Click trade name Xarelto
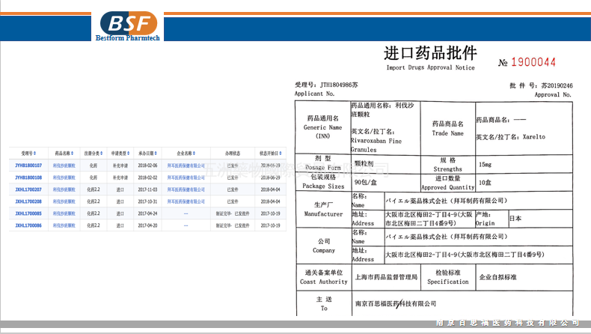 [533, 137]
